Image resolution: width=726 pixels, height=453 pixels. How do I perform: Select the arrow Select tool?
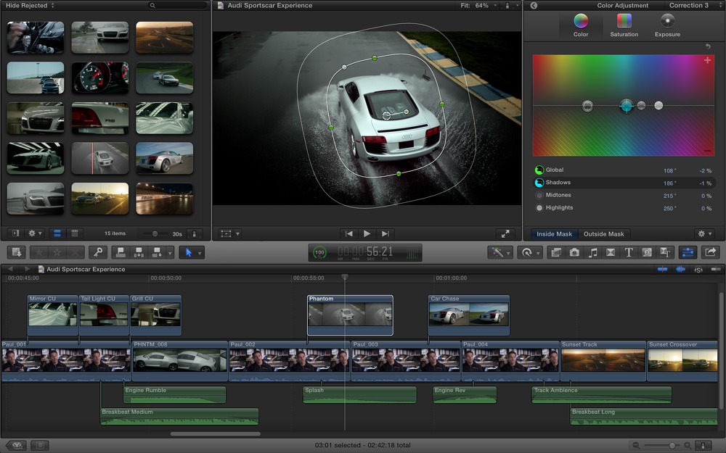[189, 252]
